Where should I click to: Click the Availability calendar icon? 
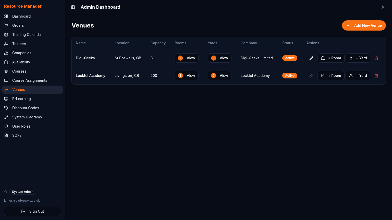point(6,62)
